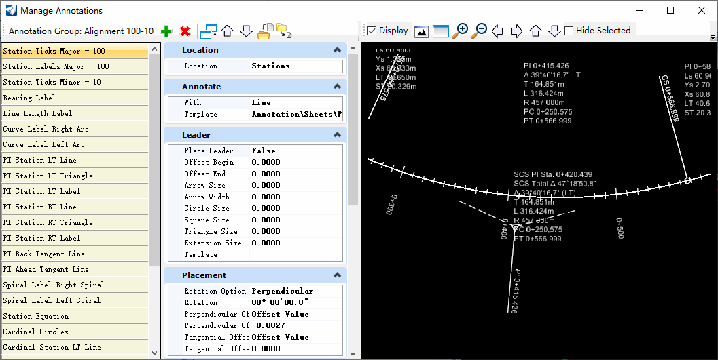Click the black background image icon
The image size is (718, 360).
coord(422,31)
